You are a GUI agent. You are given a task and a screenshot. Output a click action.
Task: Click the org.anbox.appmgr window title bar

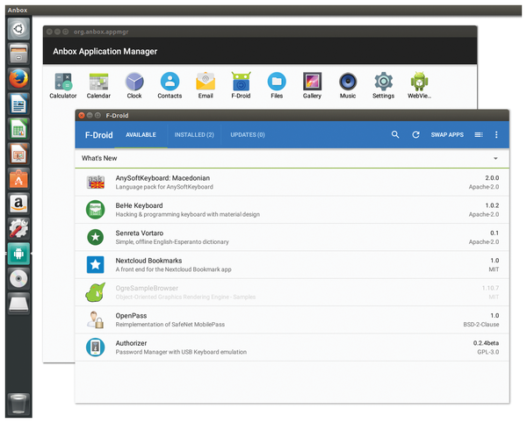260,32
